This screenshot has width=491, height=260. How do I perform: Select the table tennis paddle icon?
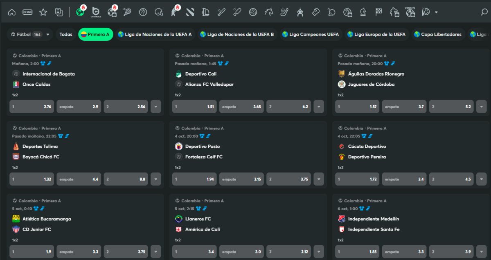(x=331, y=12)
